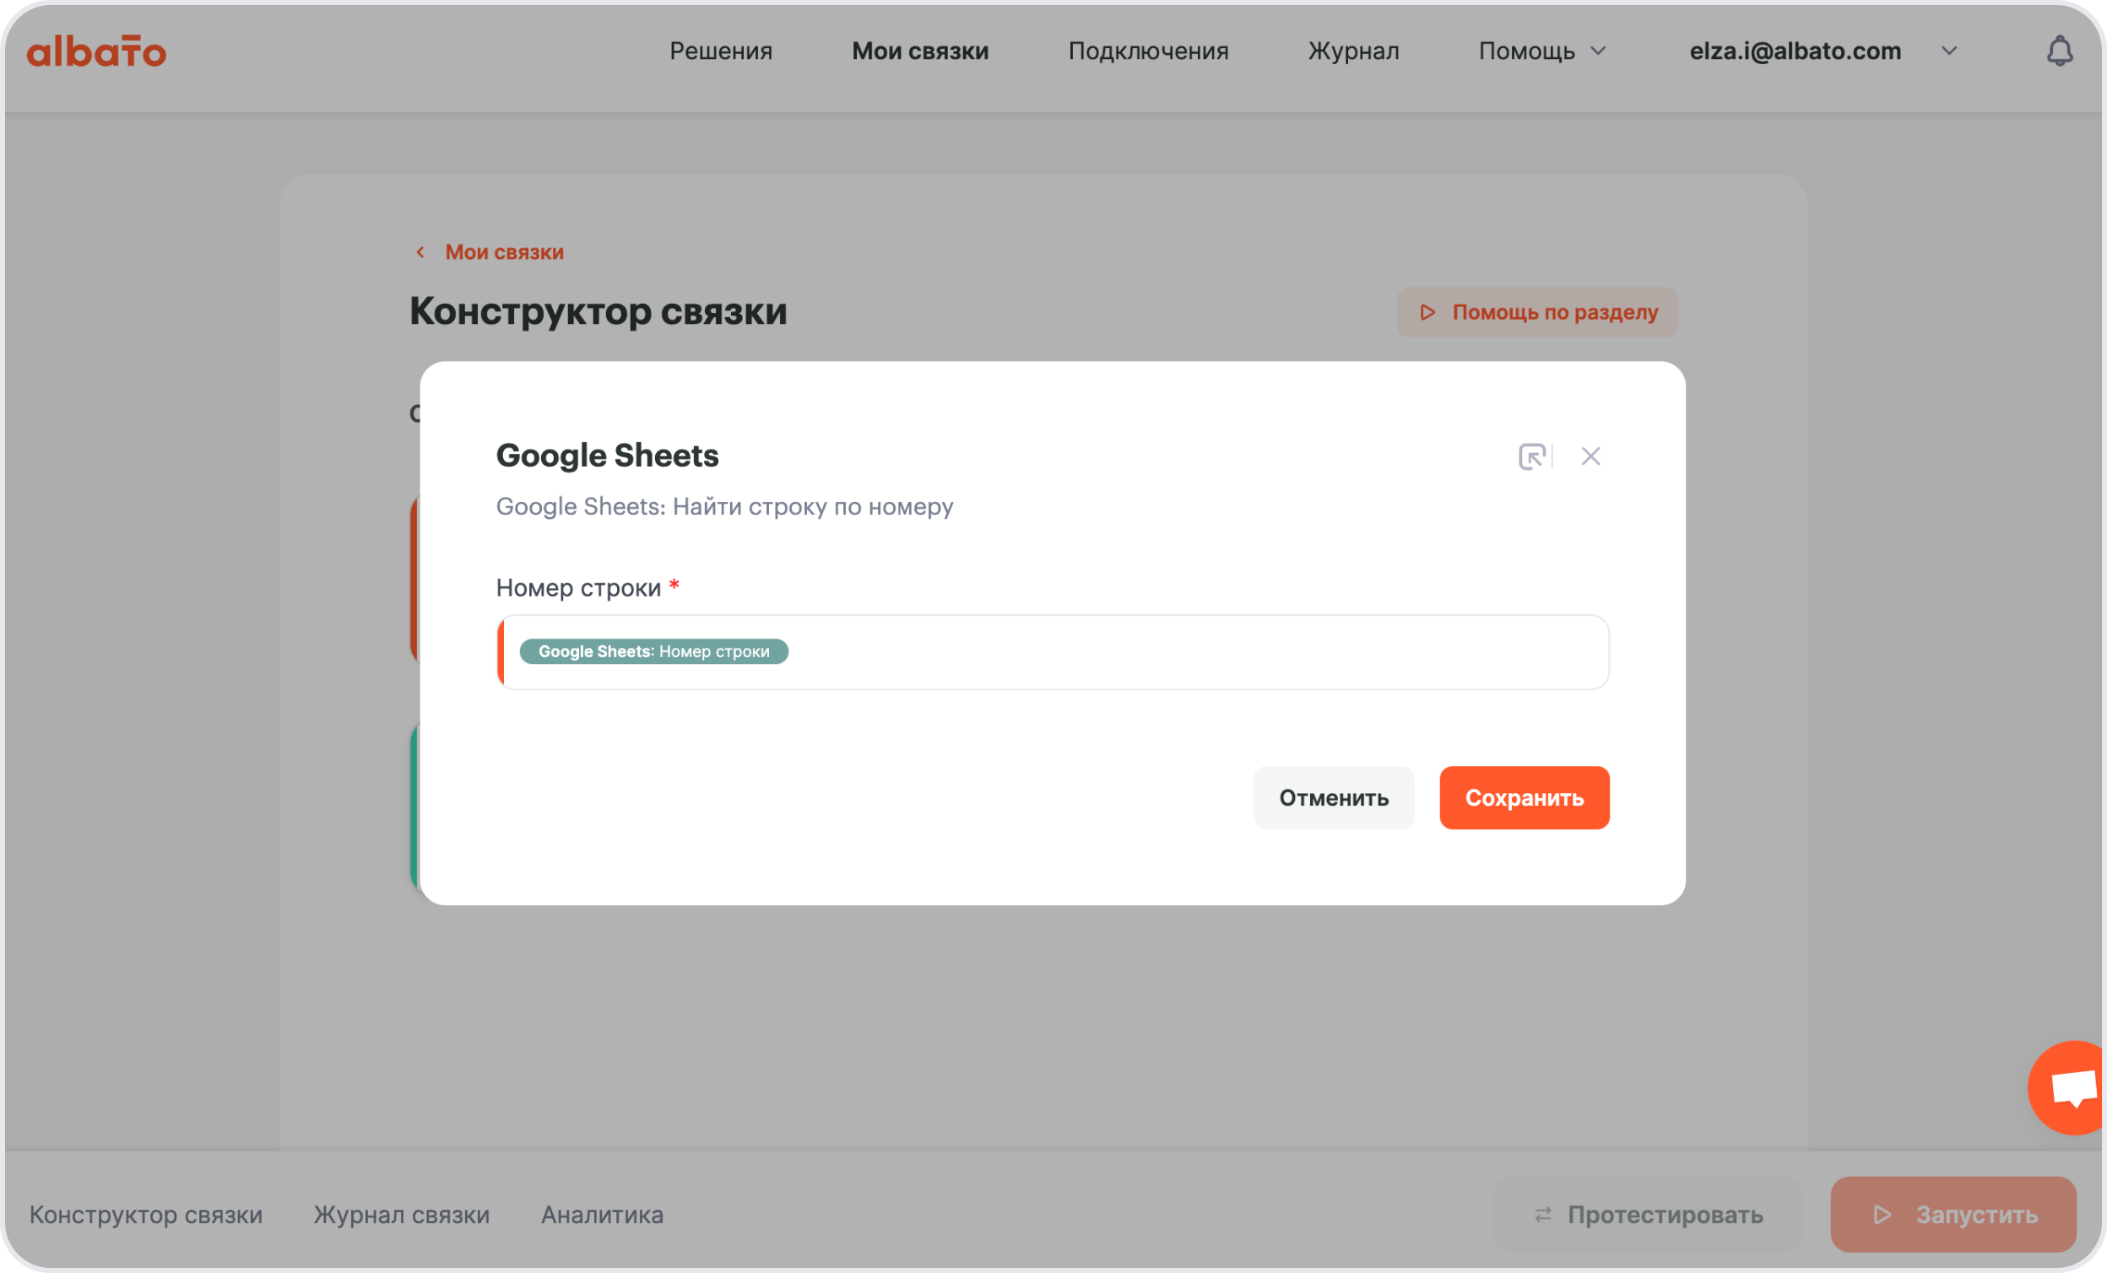Switch to Конструктор связки bottom tab
Viewport: 2107px width, 1273px height.
coord(146,1215)
